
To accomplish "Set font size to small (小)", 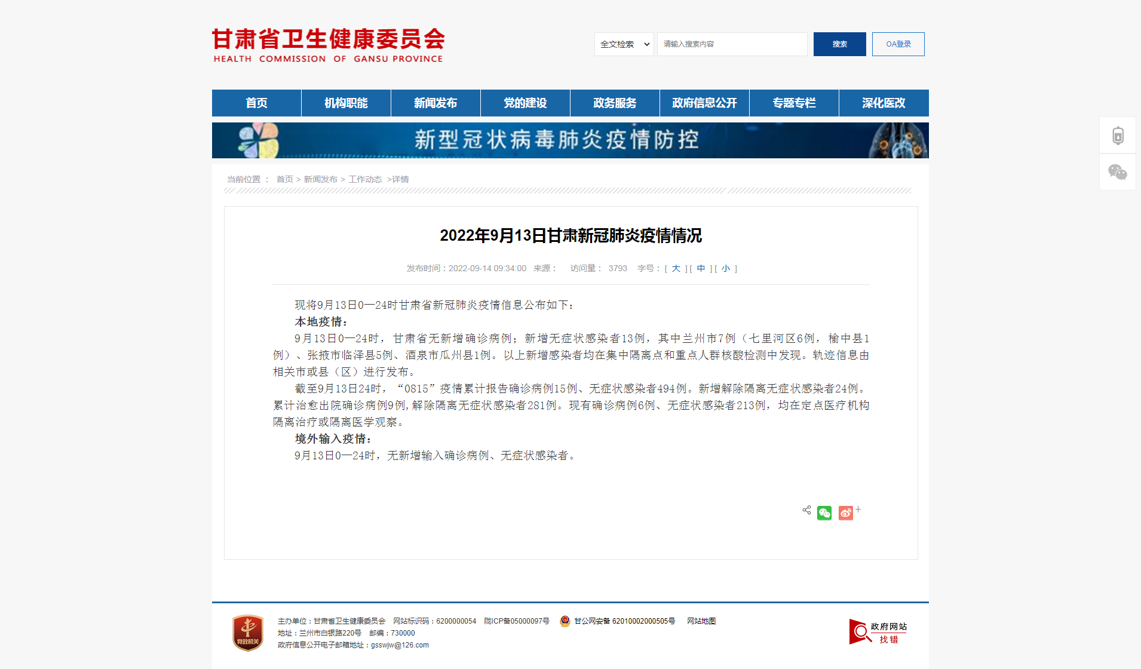I will coord(726,269).
